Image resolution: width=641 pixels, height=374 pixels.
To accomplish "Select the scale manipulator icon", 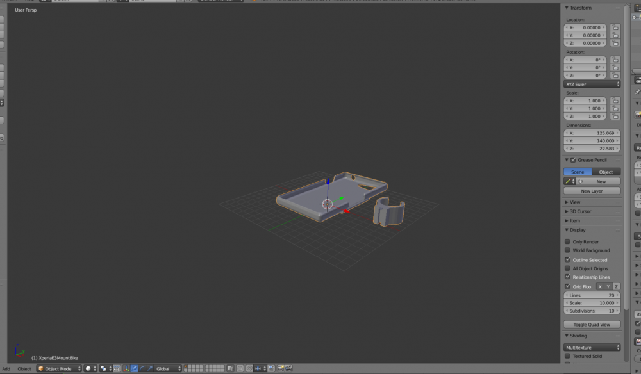I will [x=150, y=369].
